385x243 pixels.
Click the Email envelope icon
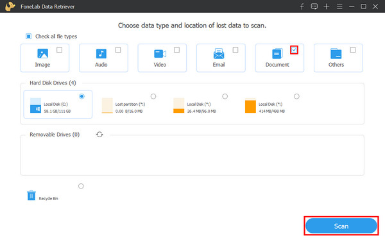point(219,53)
